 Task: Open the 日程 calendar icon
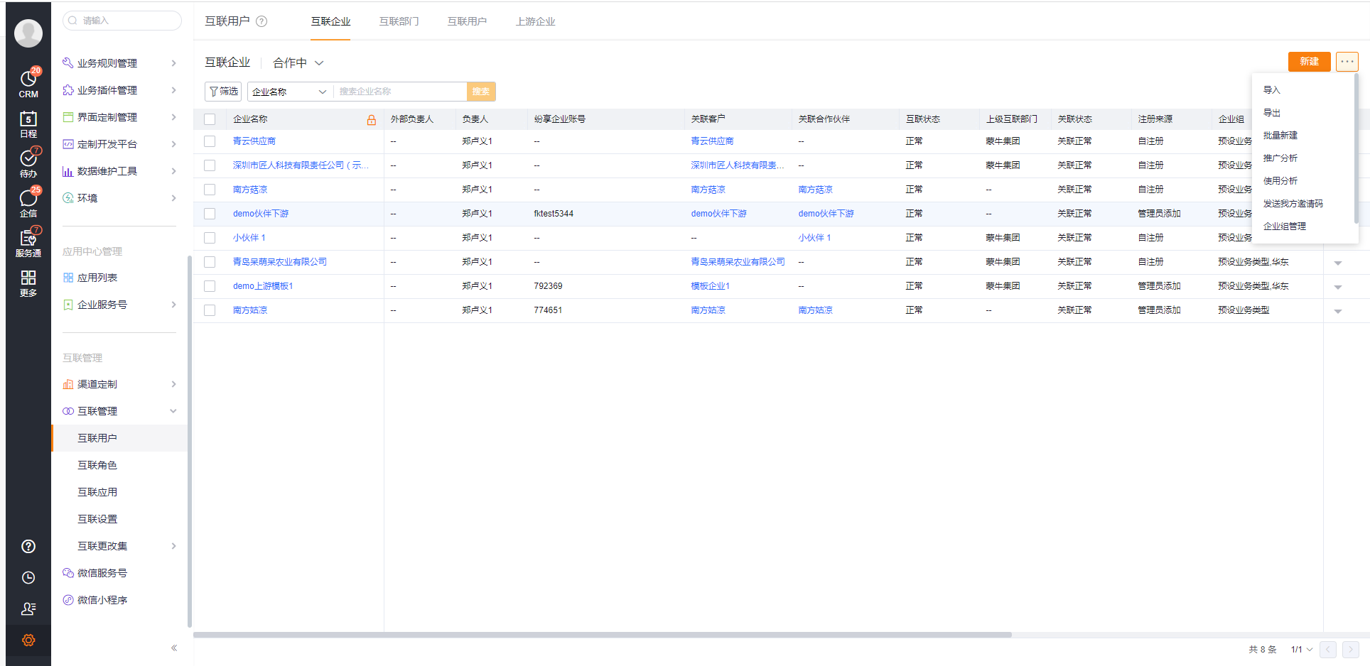point(28,123)
